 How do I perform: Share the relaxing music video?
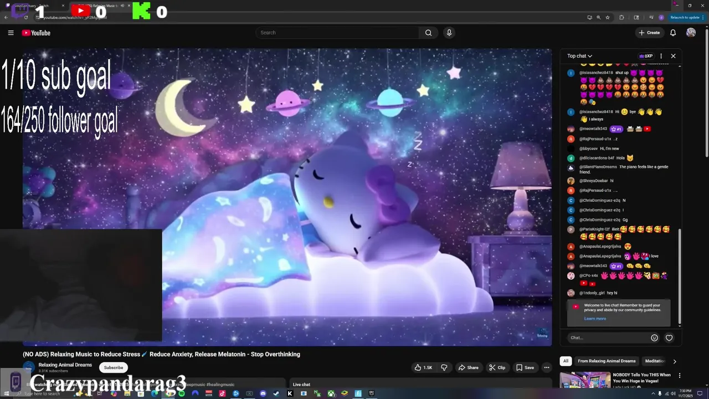point(468,367)
